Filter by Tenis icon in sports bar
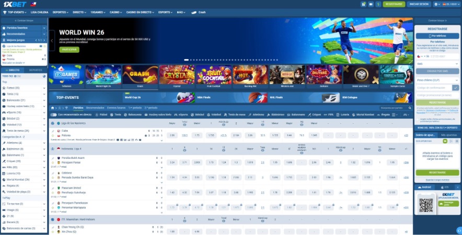Screen dimensions: 462x235 click(115, 114)
